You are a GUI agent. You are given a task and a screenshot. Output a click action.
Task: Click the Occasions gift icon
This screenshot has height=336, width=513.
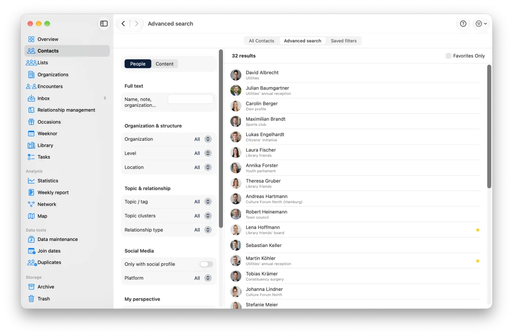31,122
